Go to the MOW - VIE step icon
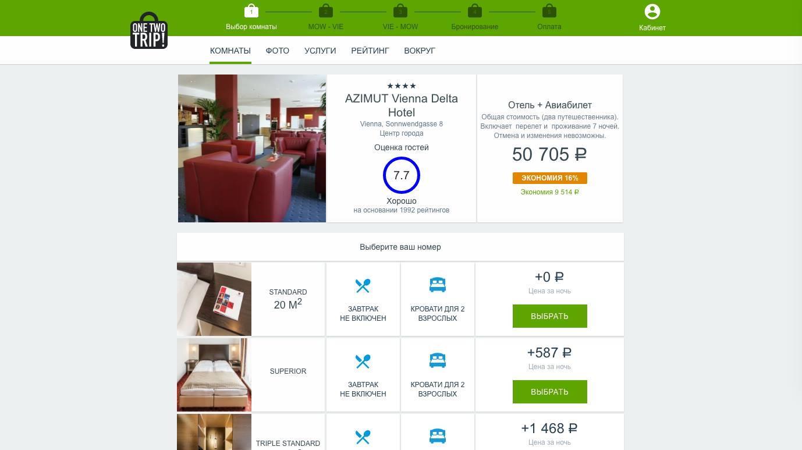This screenshot has width=802, height=450. (x=325, y=10)
